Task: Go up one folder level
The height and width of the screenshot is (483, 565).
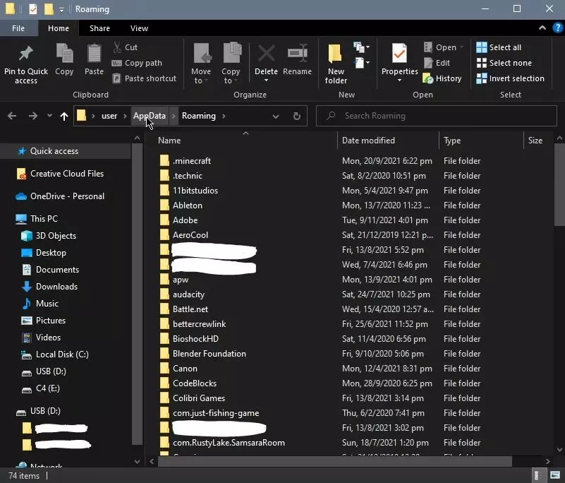Action: [x=64, y=116]
